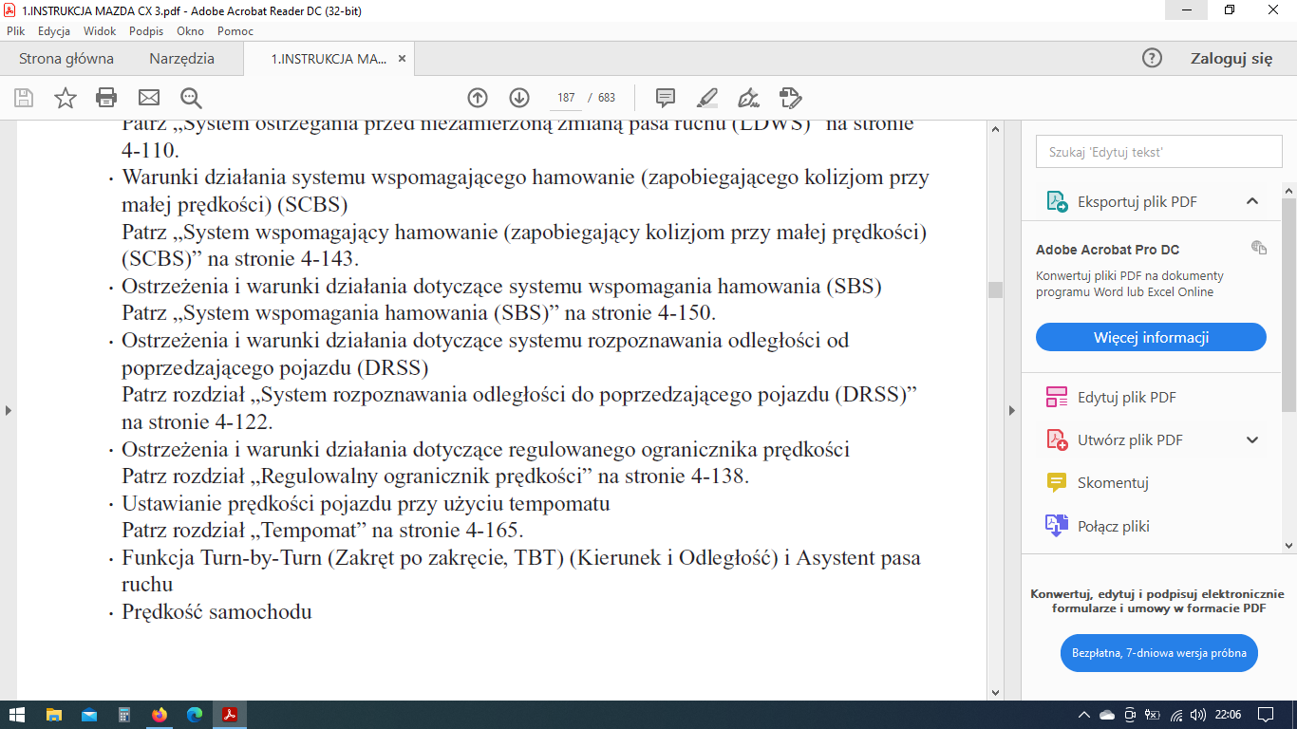Click the page number input field
This screenshot has width=1297, height=729.
point(567,98)
